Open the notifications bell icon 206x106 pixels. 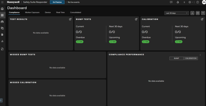tap(178, 2)
